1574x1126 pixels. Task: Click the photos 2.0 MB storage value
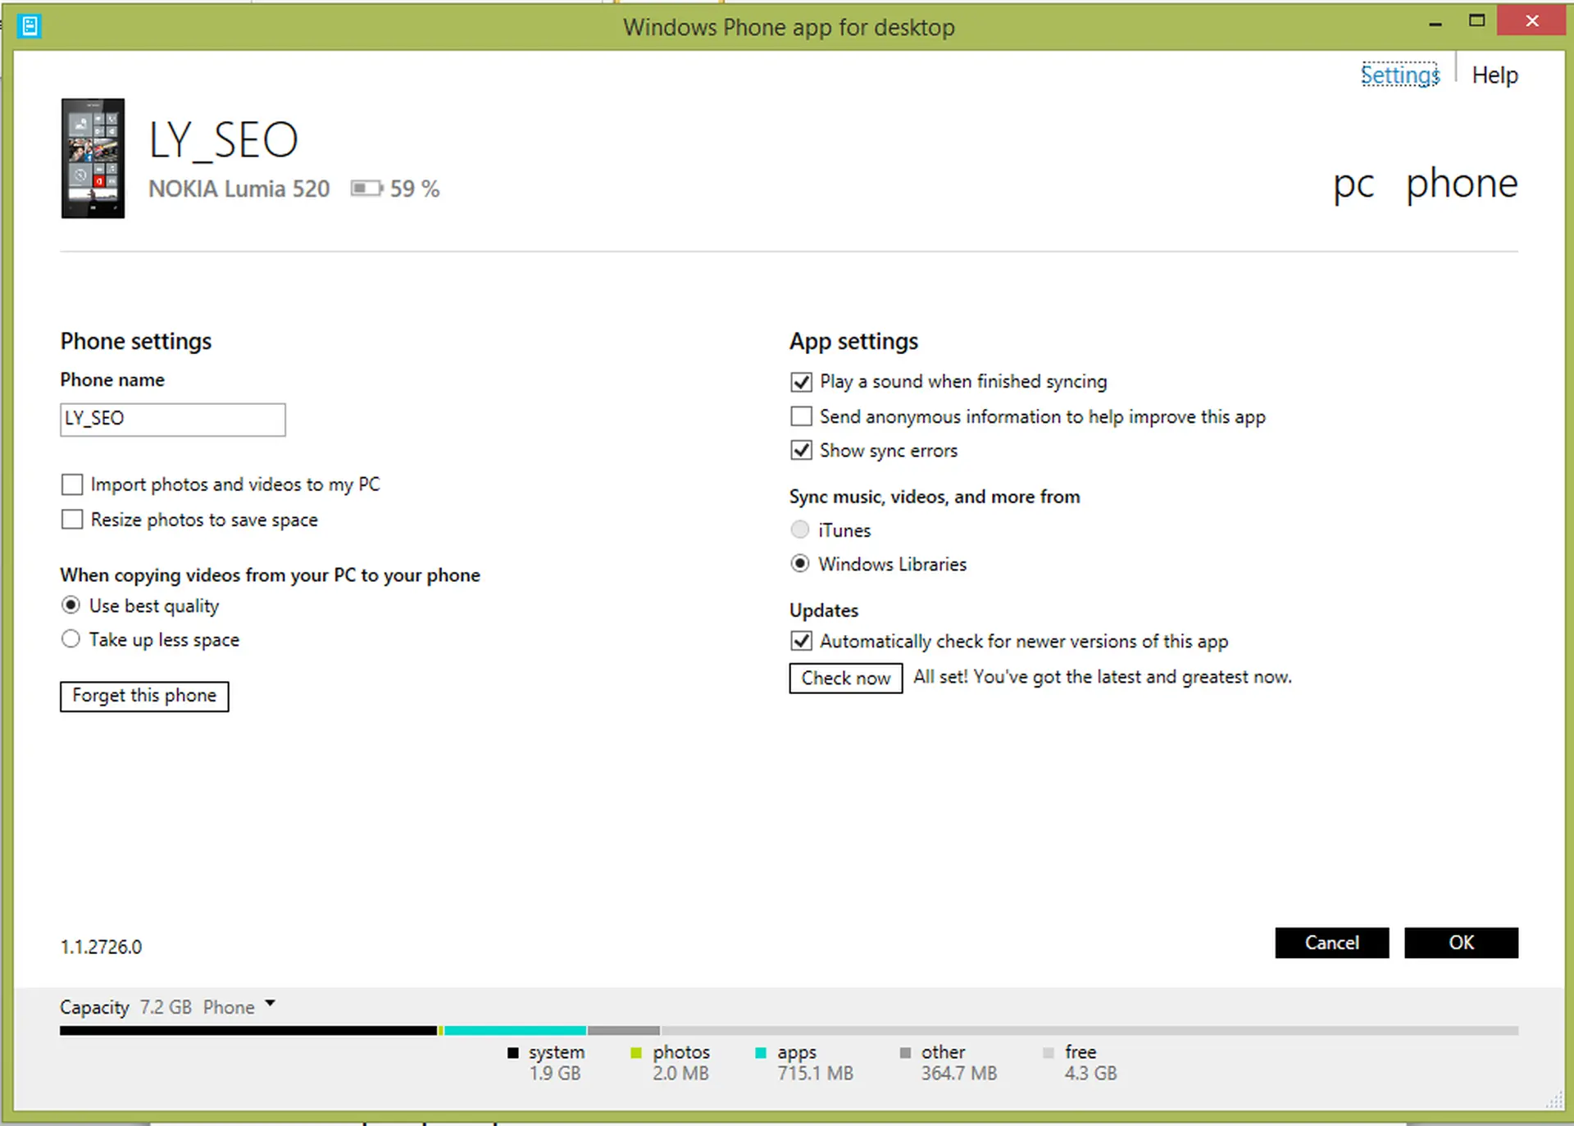click(680, 1074)
